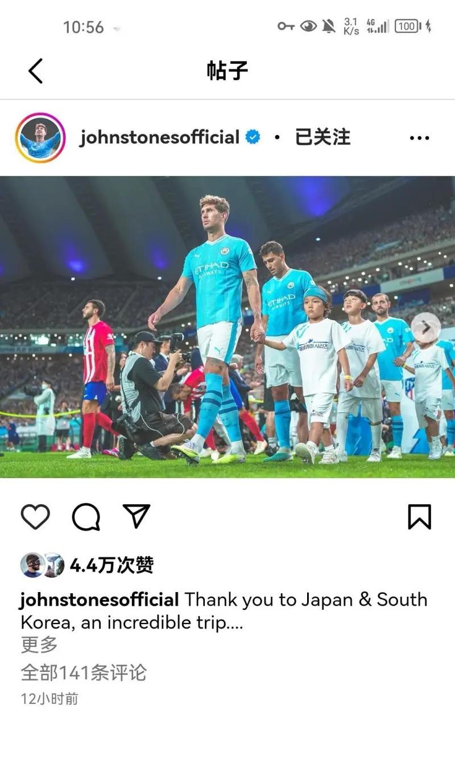This screenshot has height=779, width=455.
Task: Tap the post photo of players
Action: tap(227, 327)
